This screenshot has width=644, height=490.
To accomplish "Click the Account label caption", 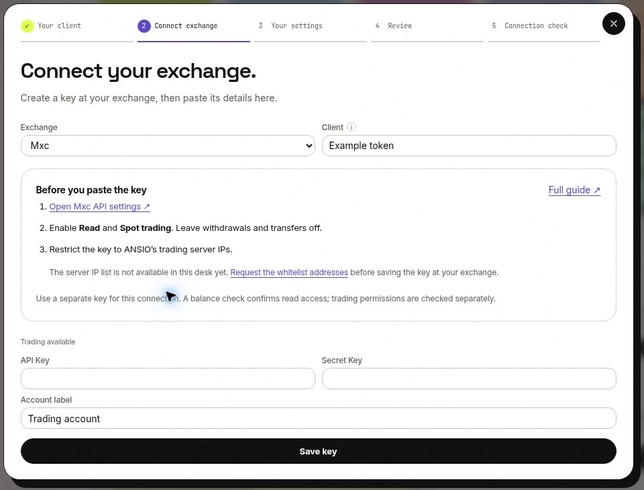I will coord(46,399).
